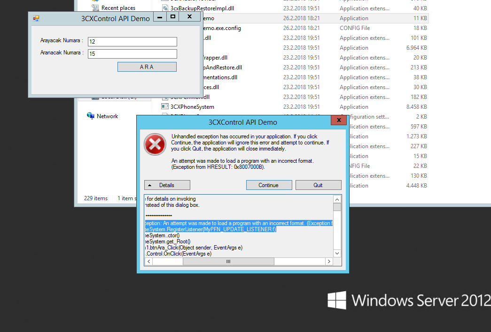This screenshot has height=332, width=491.
Task: Click the ARA button in demo form
Action: [x=147, y=67]
